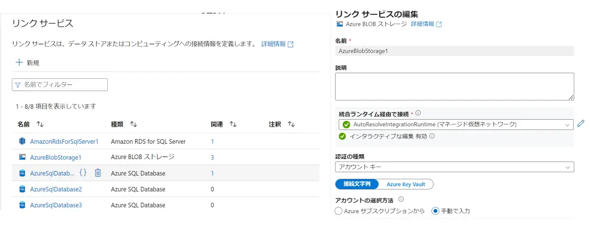Click the SQL icon of the highlighted AzureSqlDatab... row
Screen dimensions: 590x236
22,173
